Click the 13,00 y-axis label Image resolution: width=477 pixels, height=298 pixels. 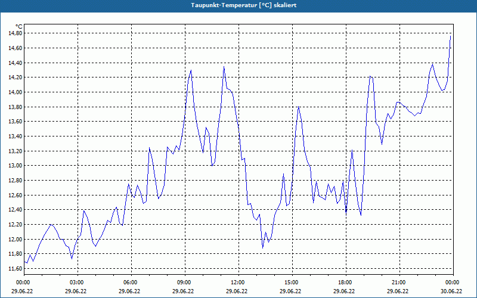(15, 166)
